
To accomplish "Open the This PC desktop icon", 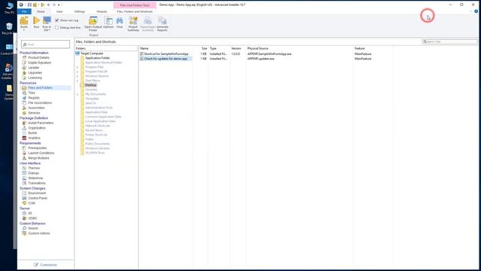I will click(9, 8).
